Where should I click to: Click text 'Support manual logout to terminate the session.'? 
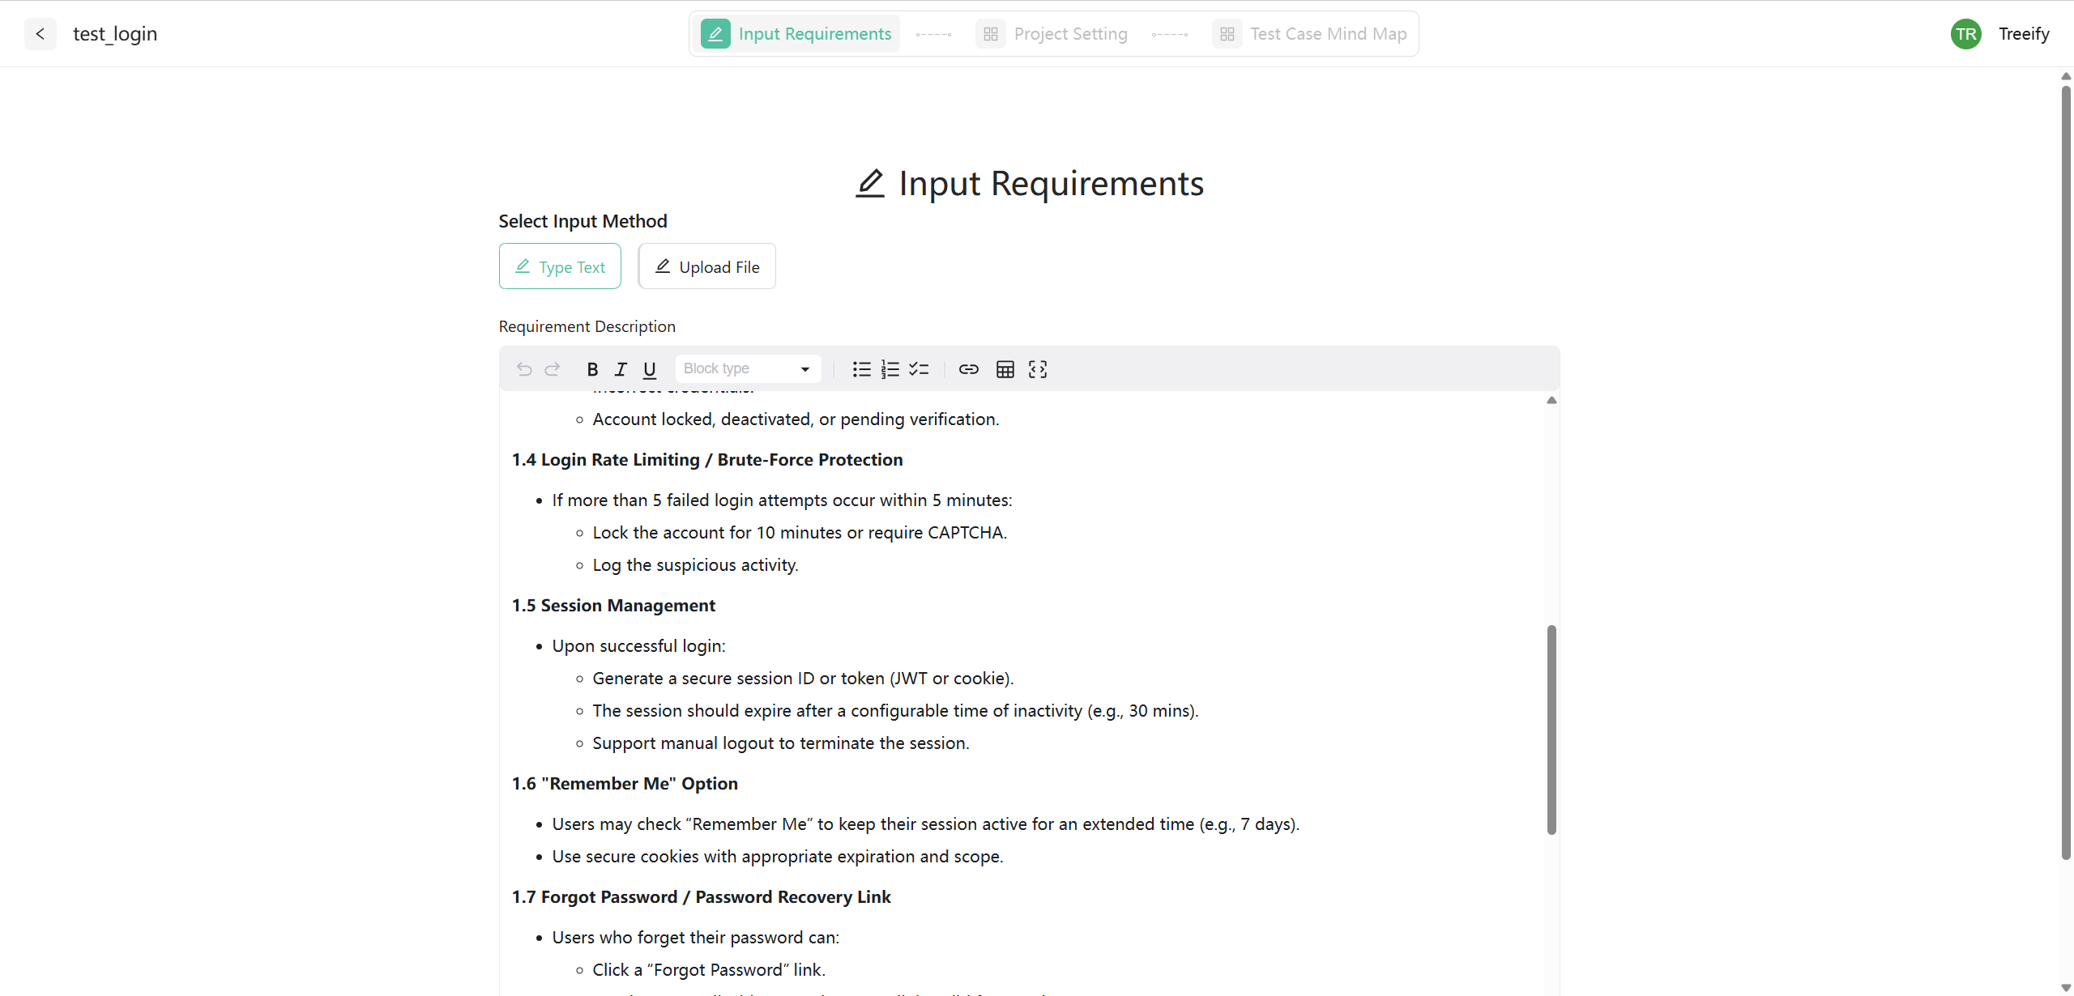coord(781,743)
